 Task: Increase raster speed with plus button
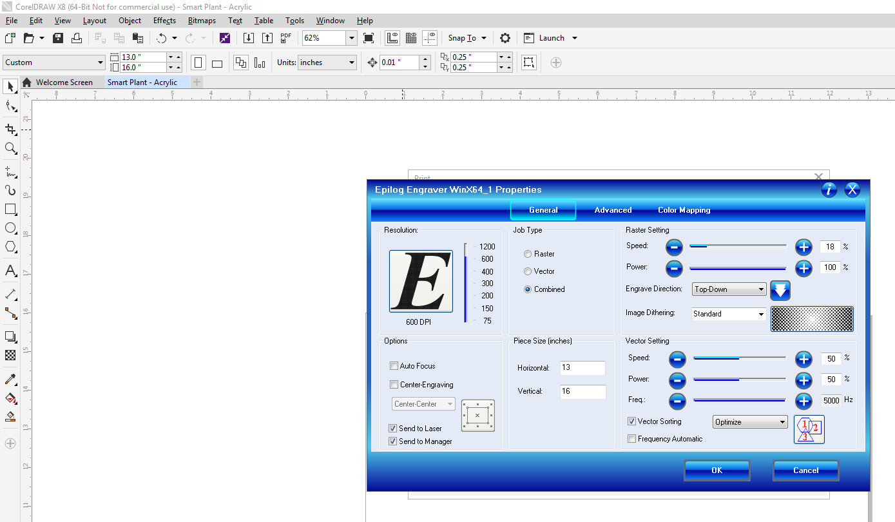point(804,247)
